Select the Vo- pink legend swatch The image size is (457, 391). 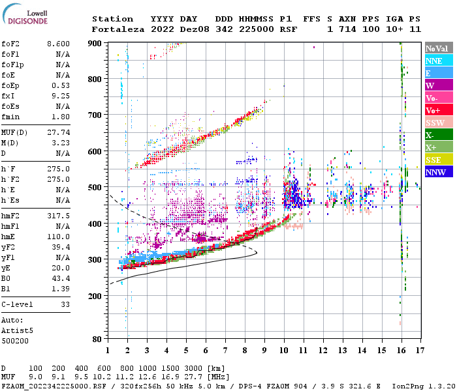click(439, 98)
